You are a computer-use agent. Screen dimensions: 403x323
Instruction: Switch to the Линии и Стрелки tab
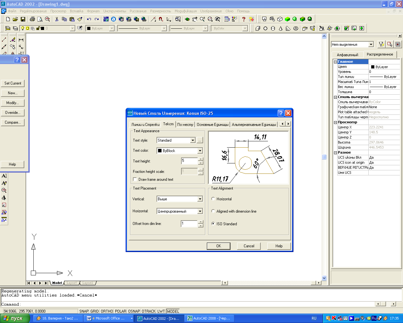(145, 125)
